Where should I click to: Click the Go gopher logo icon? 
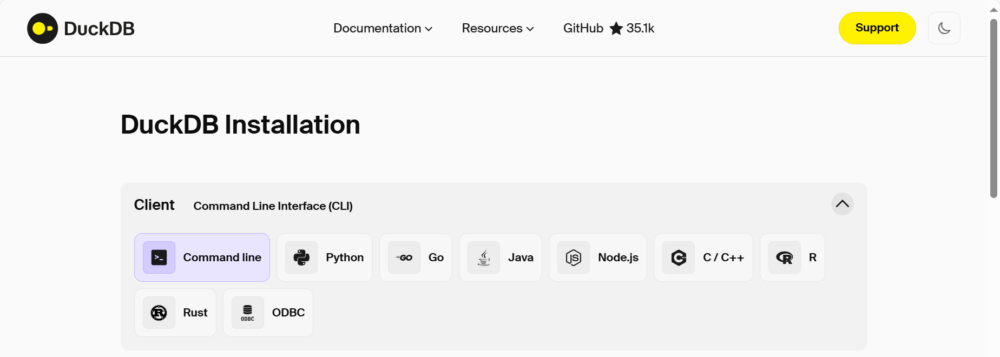(404, 257)
